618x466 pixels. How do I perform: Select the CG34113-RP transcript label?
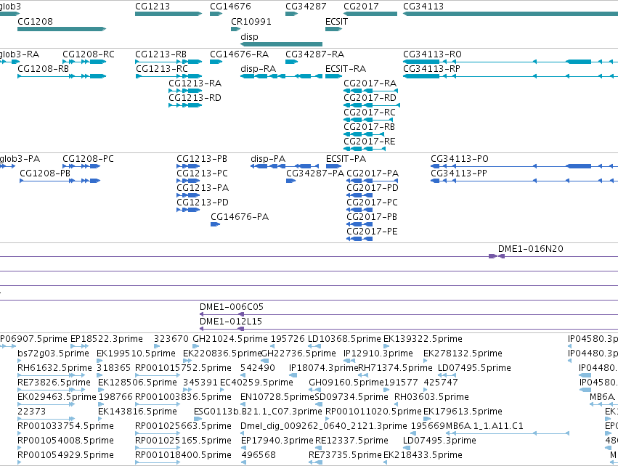click(431, 68)
